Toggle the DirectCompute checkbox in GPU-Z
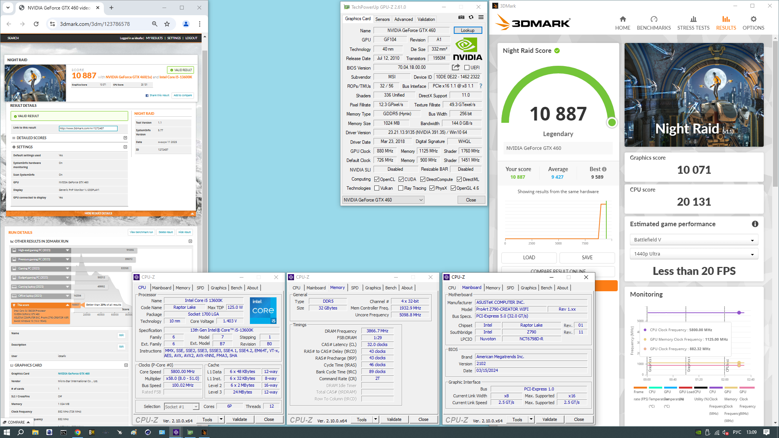Viewport: 779px width, 438px height. [x=423, y=179]
